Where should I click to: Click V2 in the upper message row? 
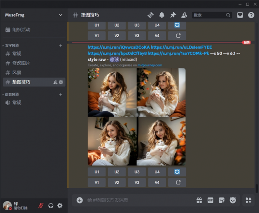[117, 36]
